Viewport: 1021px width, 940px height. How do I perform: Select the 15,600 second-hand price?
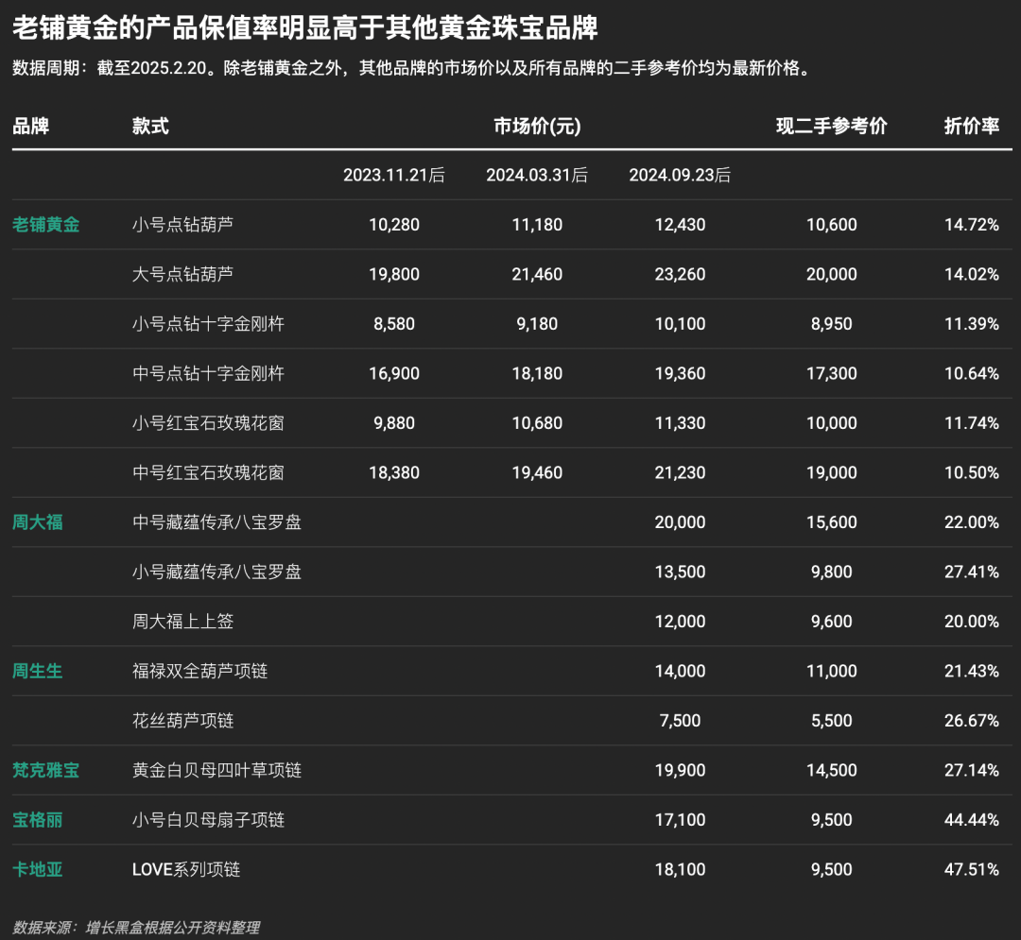coord(832,521)
